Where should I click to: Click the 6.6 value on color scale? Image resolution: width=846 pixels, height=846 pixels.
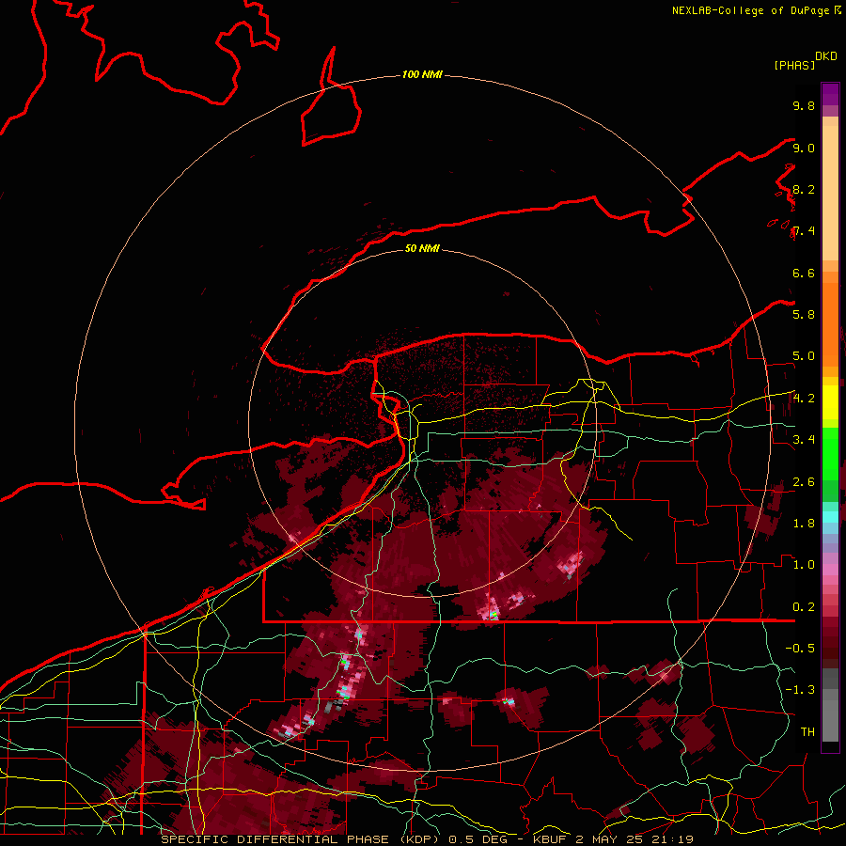(x=804, y=273)
